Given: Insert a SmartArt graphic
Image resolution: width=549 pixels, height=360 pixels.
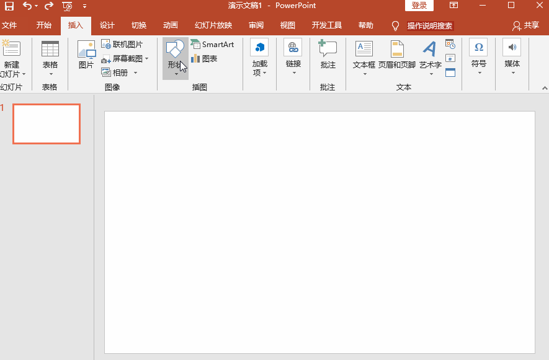Looking at the screenshot, I should tap(214, 45).
